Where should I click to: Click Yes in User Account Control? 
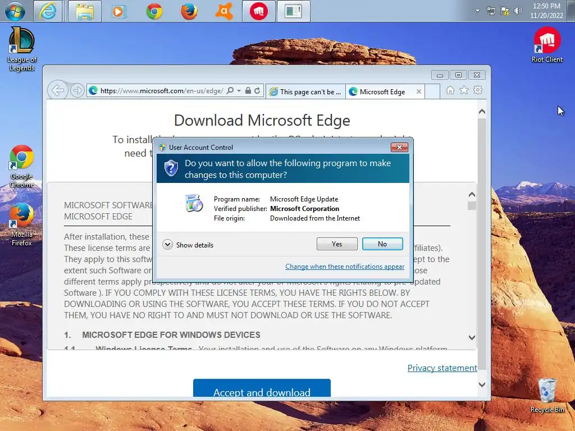pos(337,244)
